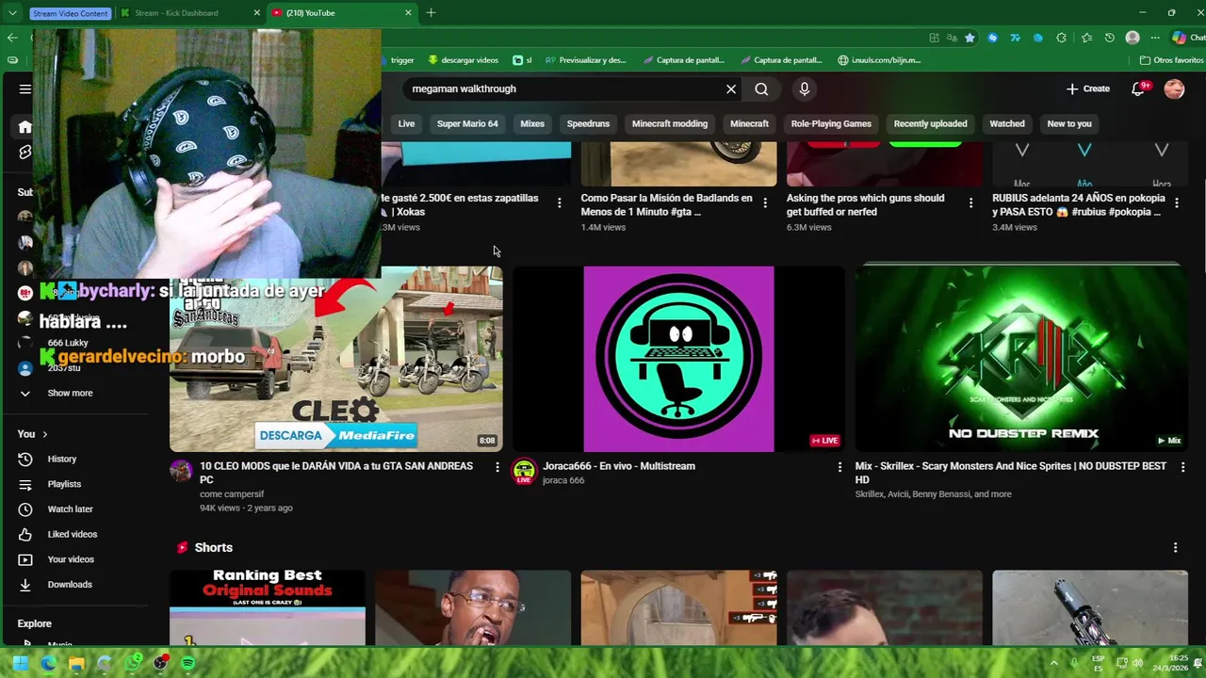
Task: Open Liked videos in the sidebar
Action: coord(72,534)
